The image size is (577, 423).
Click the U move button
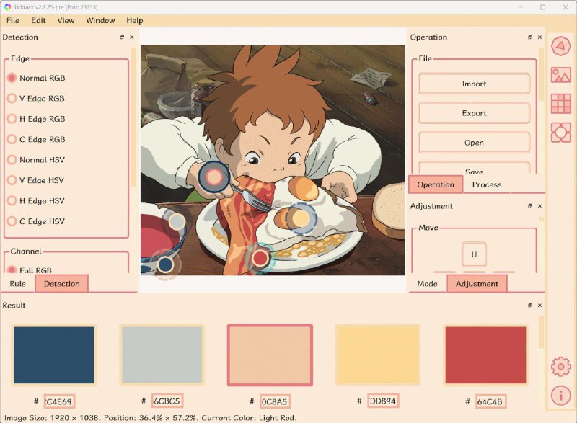click(474, 254)
